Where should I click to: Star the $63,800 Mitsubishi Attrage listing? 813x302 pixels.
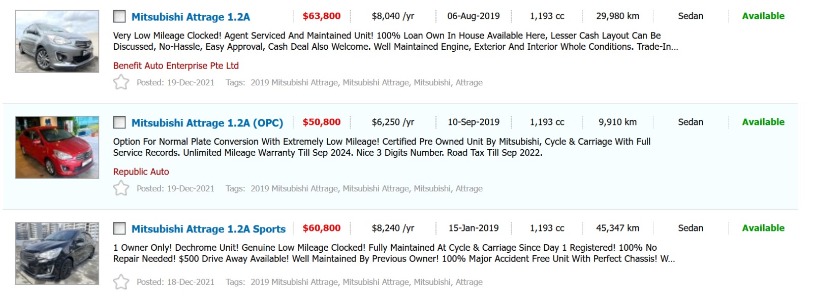click(x=121, y=82)
